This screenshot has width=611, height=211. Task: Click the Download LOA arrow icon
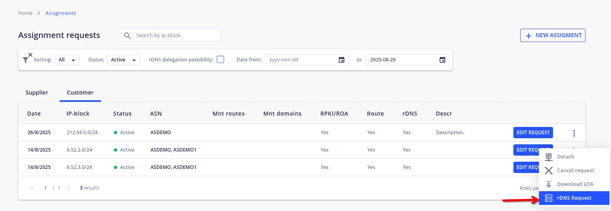point(549,184)
